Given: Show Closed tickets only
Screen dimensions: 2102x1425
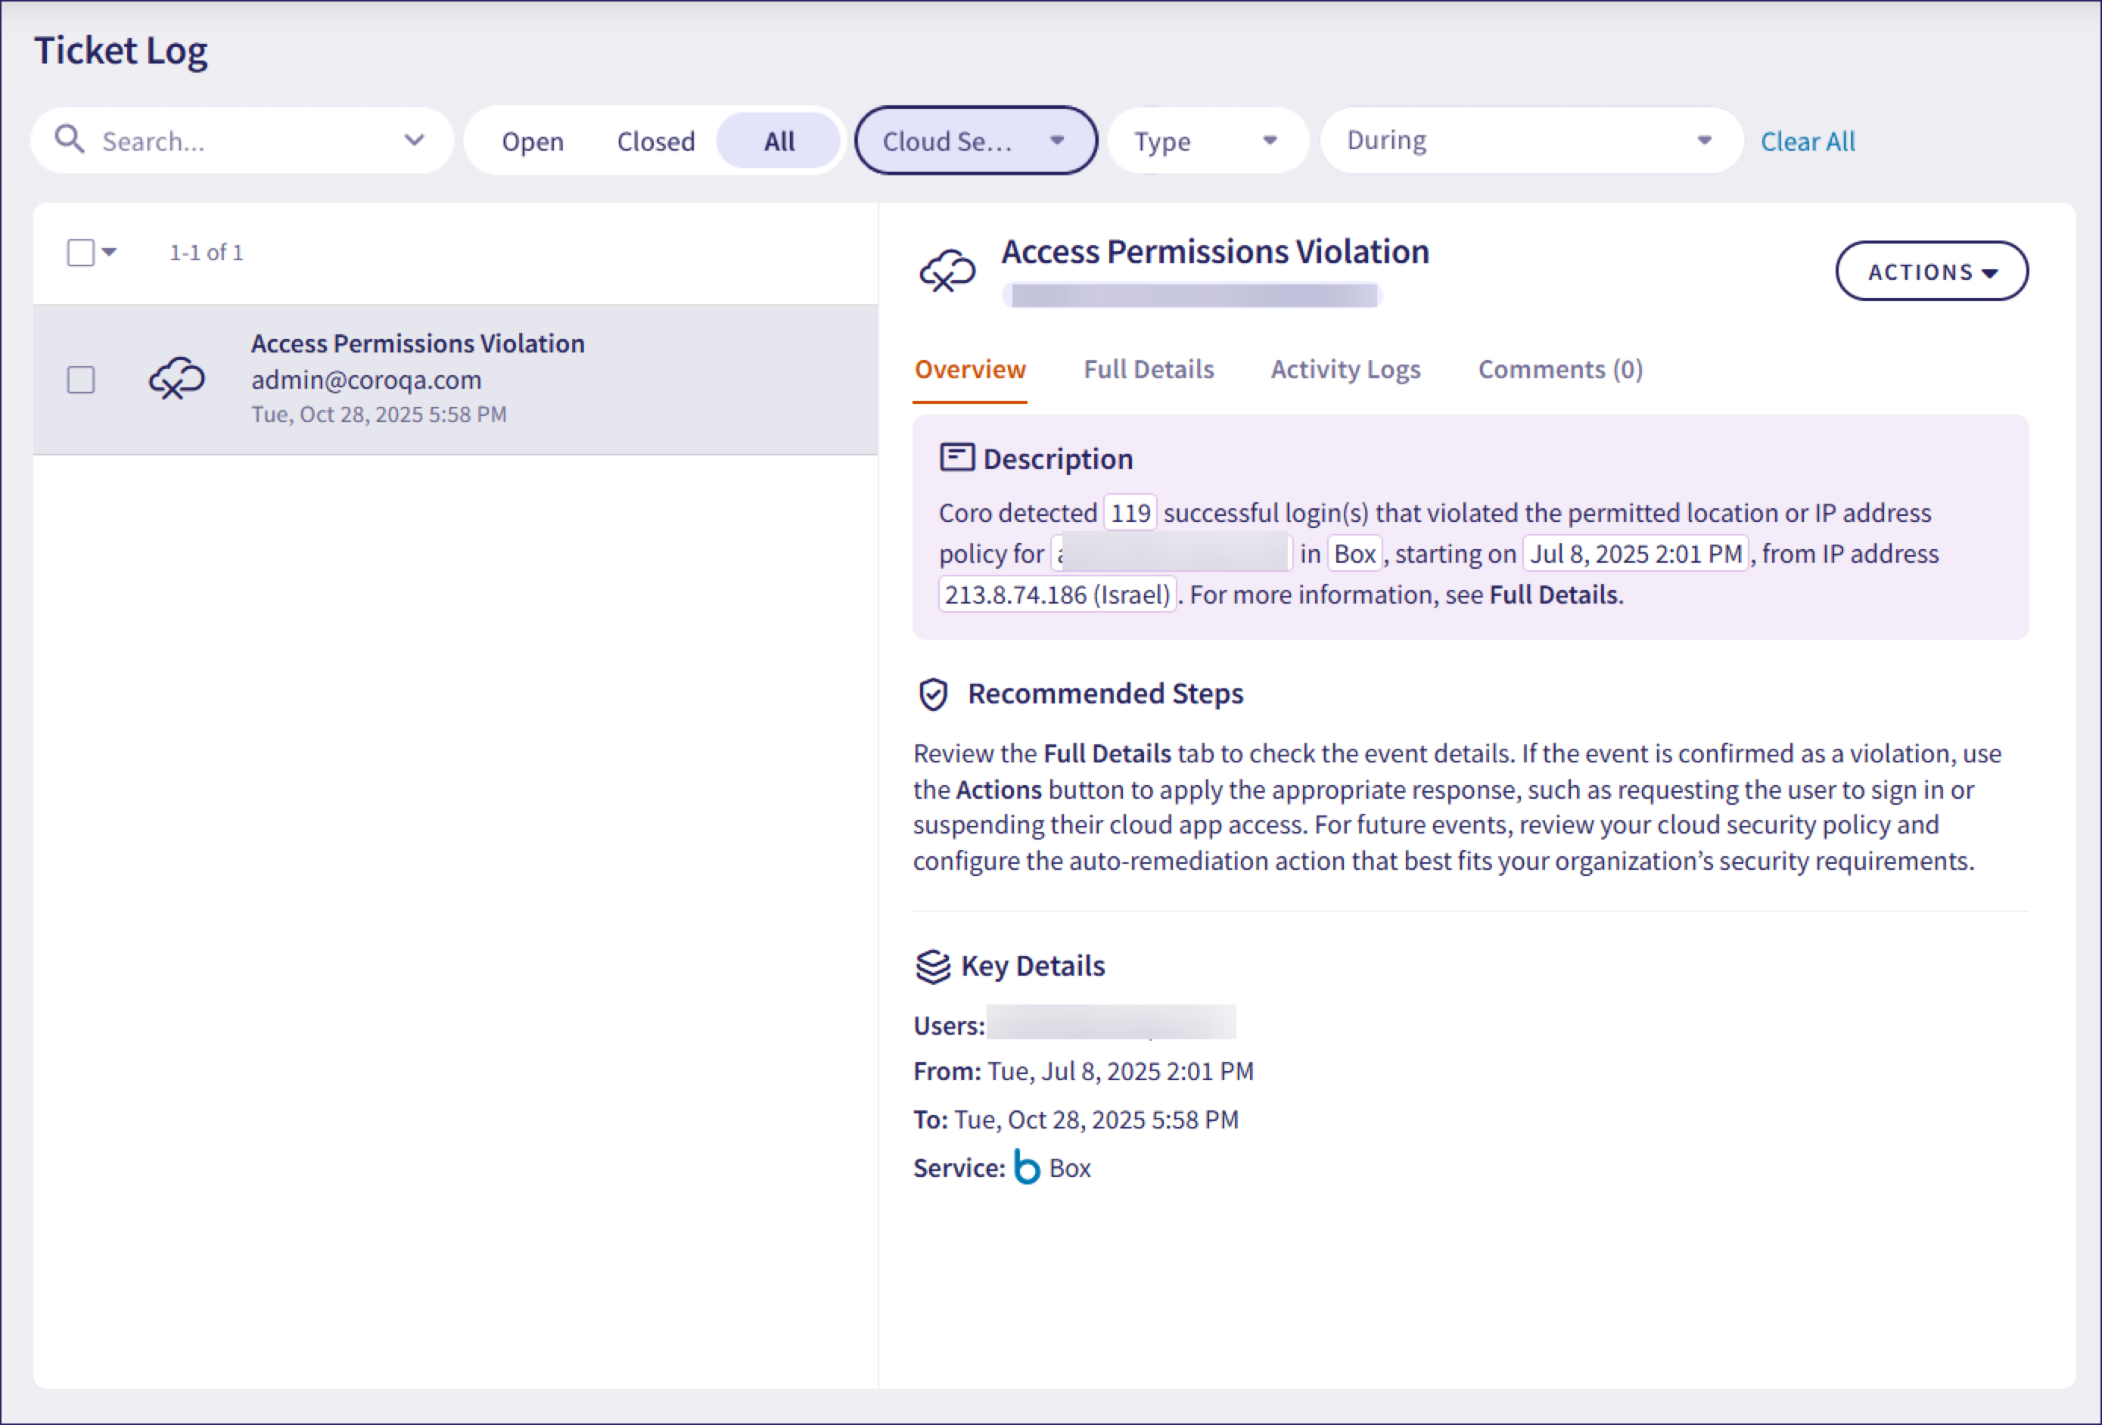Looking at the screenshot, I should pos(656,141).
